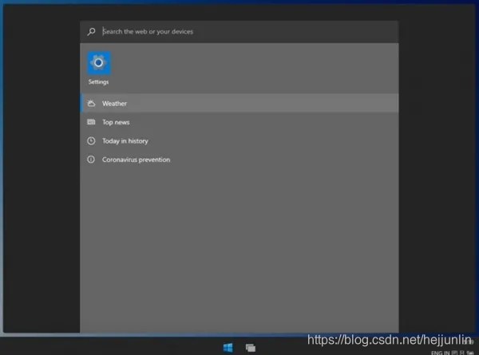Screen dimensions: 479x355
Task: Open Coronavirus prevention suggestion
Action: pos(239,160)
